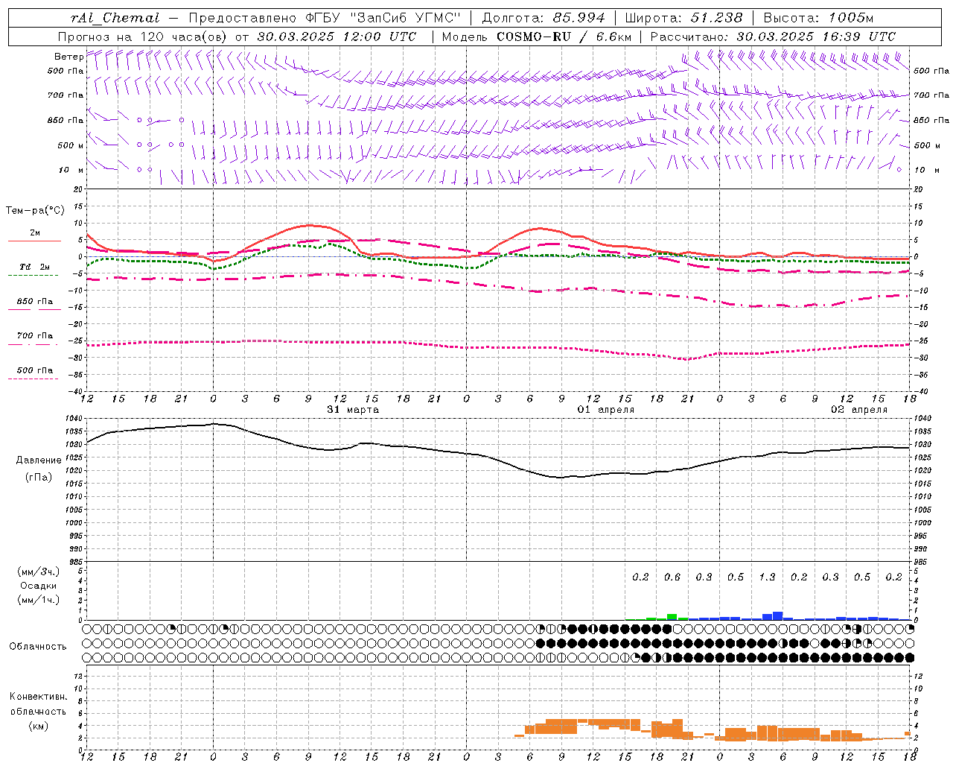Click the 1.3 three-hour precipitation value
Viewport: 953px width, 763px height.
(x=767, y=577)
